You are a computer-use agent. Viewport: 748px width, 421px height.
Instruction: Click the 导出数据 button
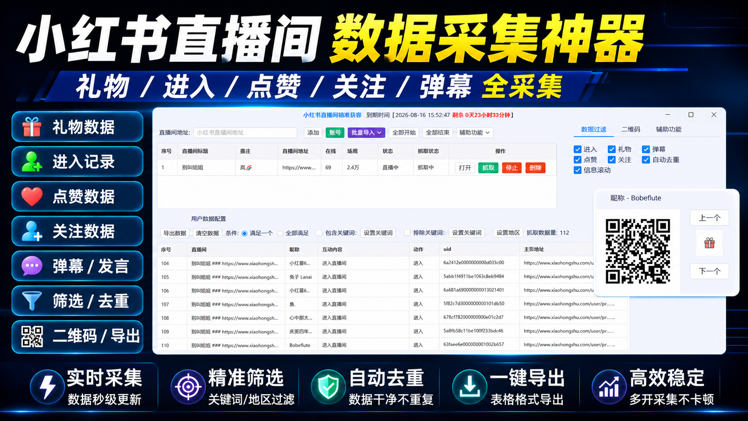tap(174, 233)
